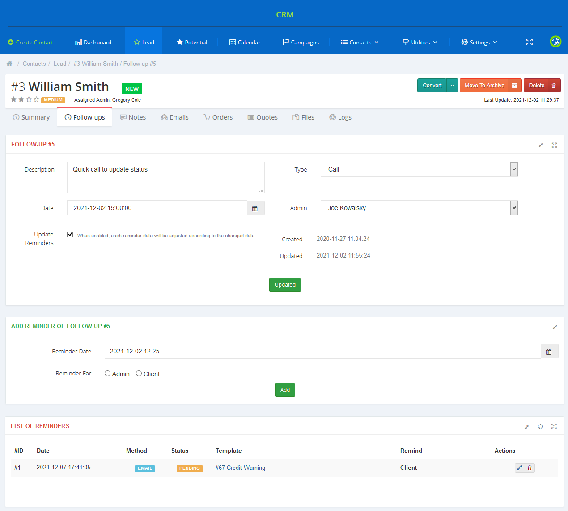Click the MEDIUM priority badge
The height and width of the screenshot is (511, 568).
[53, 100]
